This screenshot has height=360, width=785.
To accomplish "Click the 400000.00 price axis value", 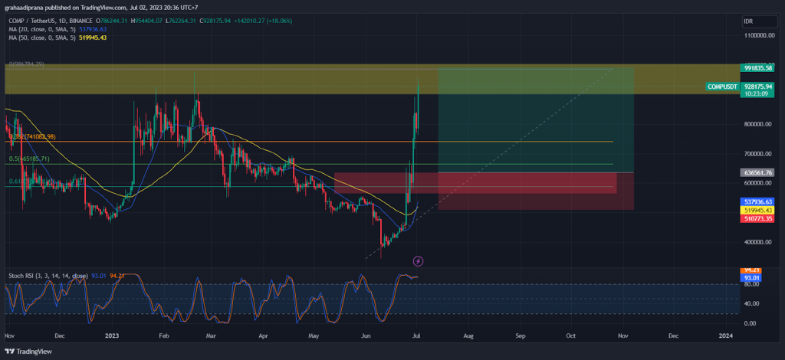I will click(x=758, y=242).
